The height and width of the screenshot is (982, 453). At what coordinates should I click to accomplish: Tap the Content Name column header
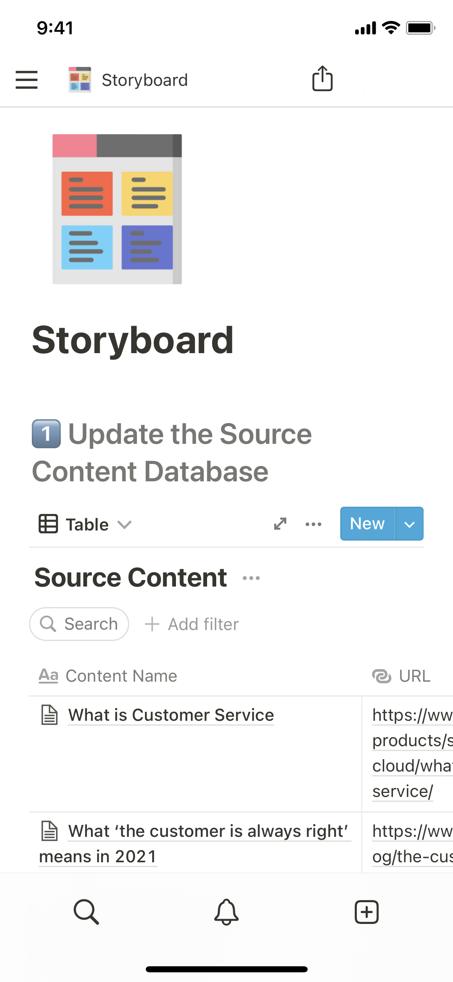[x=121, y=676]
